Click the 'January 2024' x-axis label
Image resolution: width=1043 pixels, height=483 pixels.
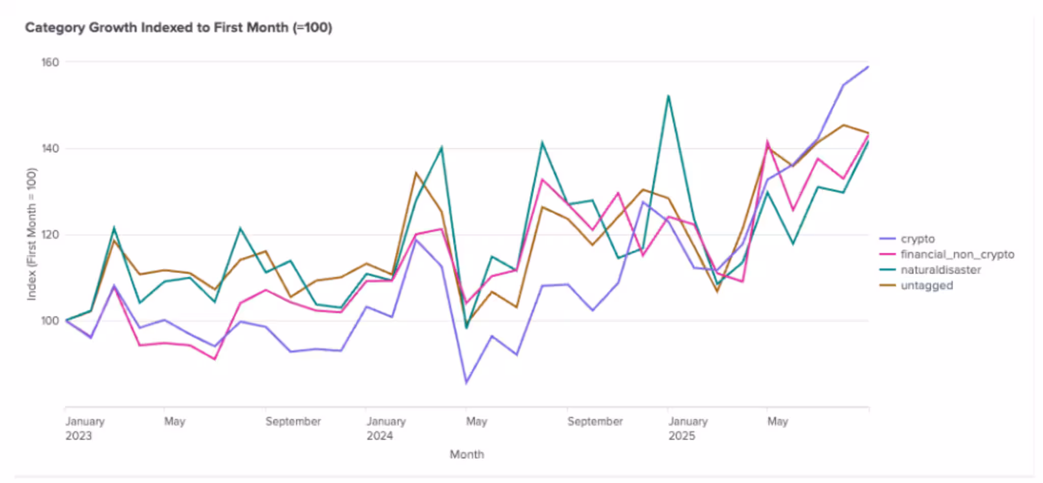click(x=386, y=428)
